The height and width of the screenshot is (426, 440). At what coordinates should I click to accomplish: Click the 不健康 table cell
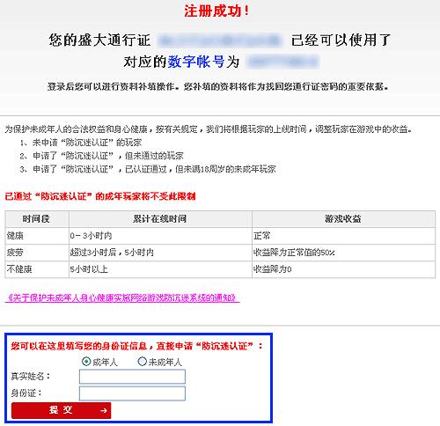pos(37,269)
